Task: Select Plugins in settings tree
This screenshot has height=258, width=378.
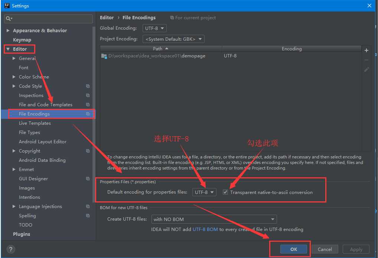Action: point(22,234)
